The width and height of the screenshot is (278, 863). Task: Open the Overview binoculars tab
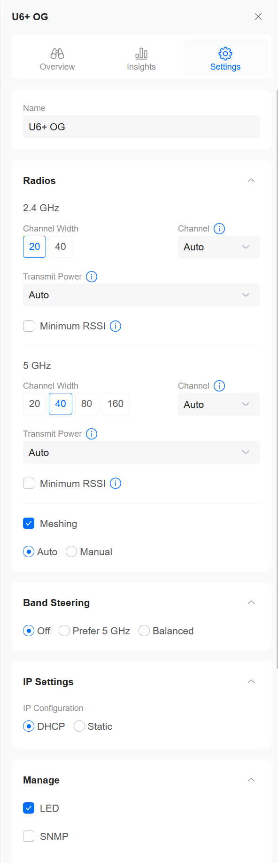click(57, 59)
